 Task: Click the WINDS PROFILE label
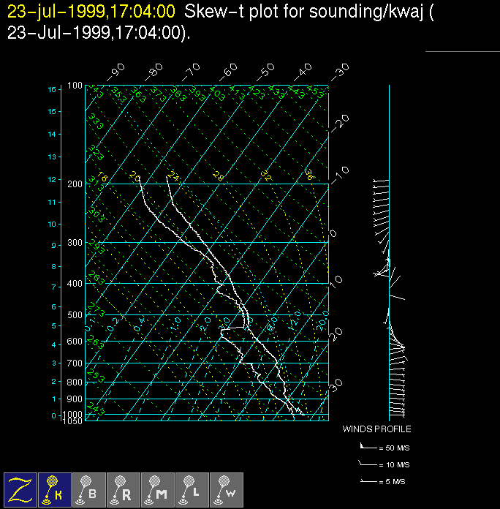coord(376,429)
